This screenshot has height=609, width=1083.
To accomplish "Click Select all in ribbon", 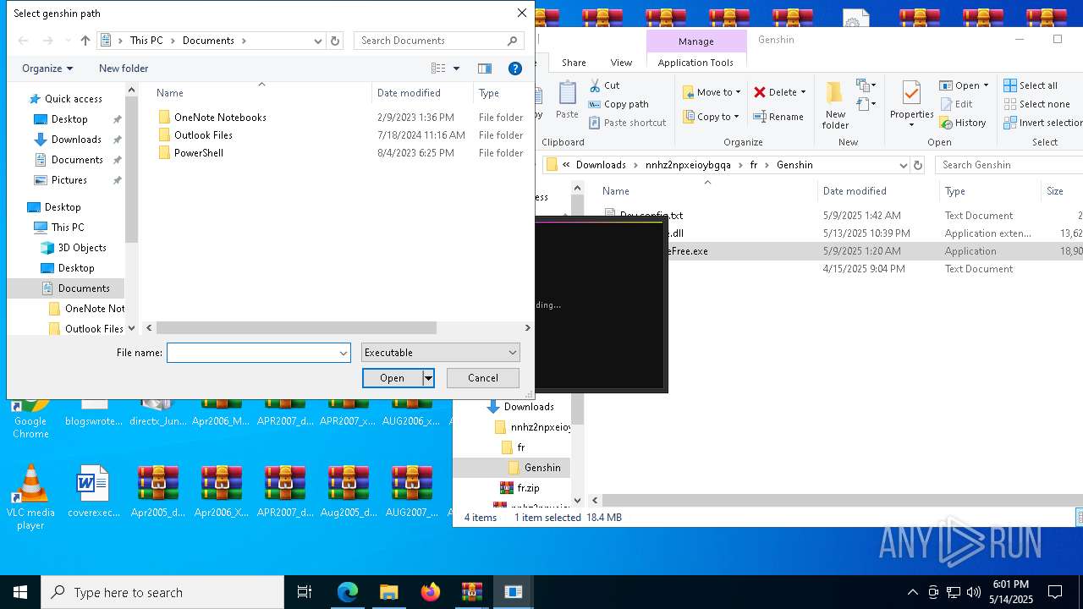I will 1031,85.
